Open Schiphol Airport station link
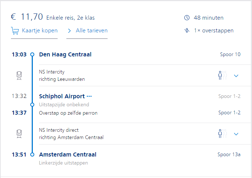The image size is (252, 178). coord(62,96)
